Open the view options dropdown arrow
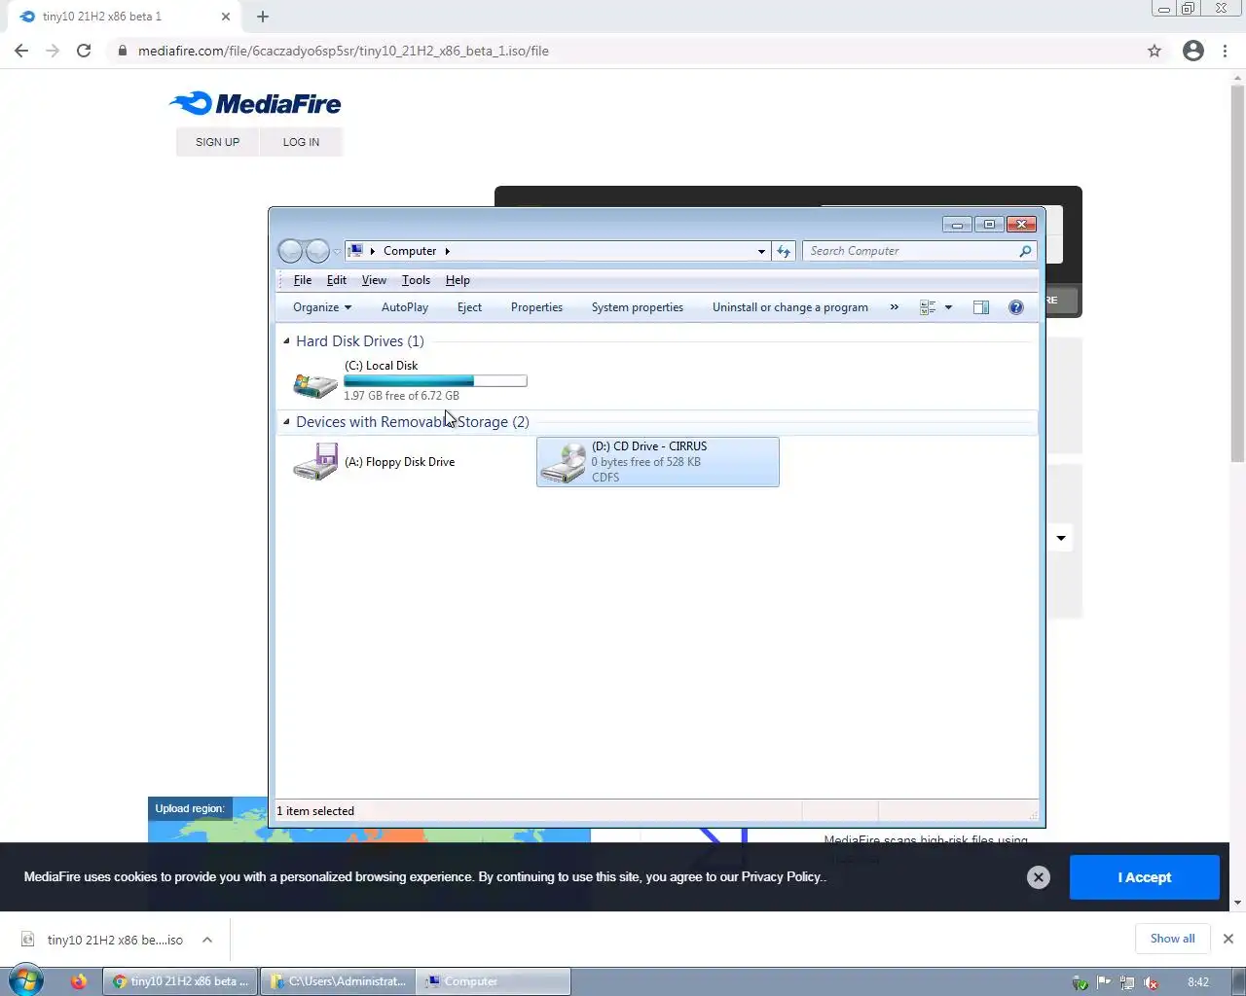The image size is (1246, 996). pos(948,307)
